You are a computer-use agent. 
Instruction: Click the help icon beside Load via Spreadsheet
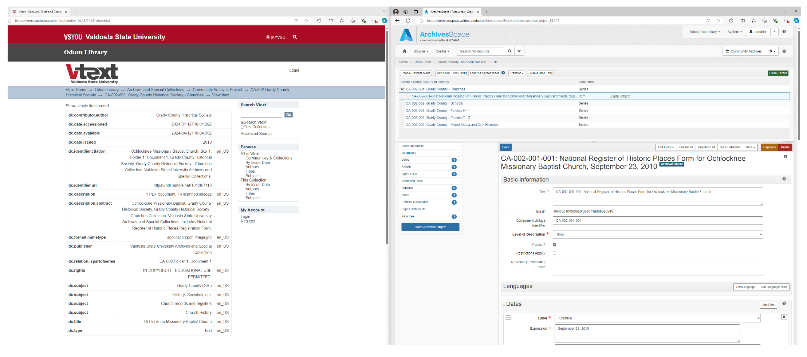pos(503,73)
